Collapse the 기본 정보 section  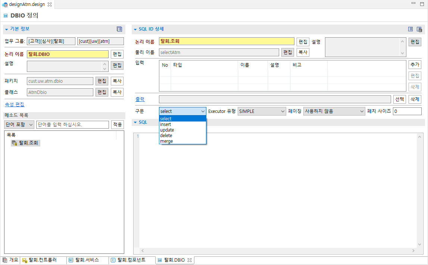pos(6,29)
